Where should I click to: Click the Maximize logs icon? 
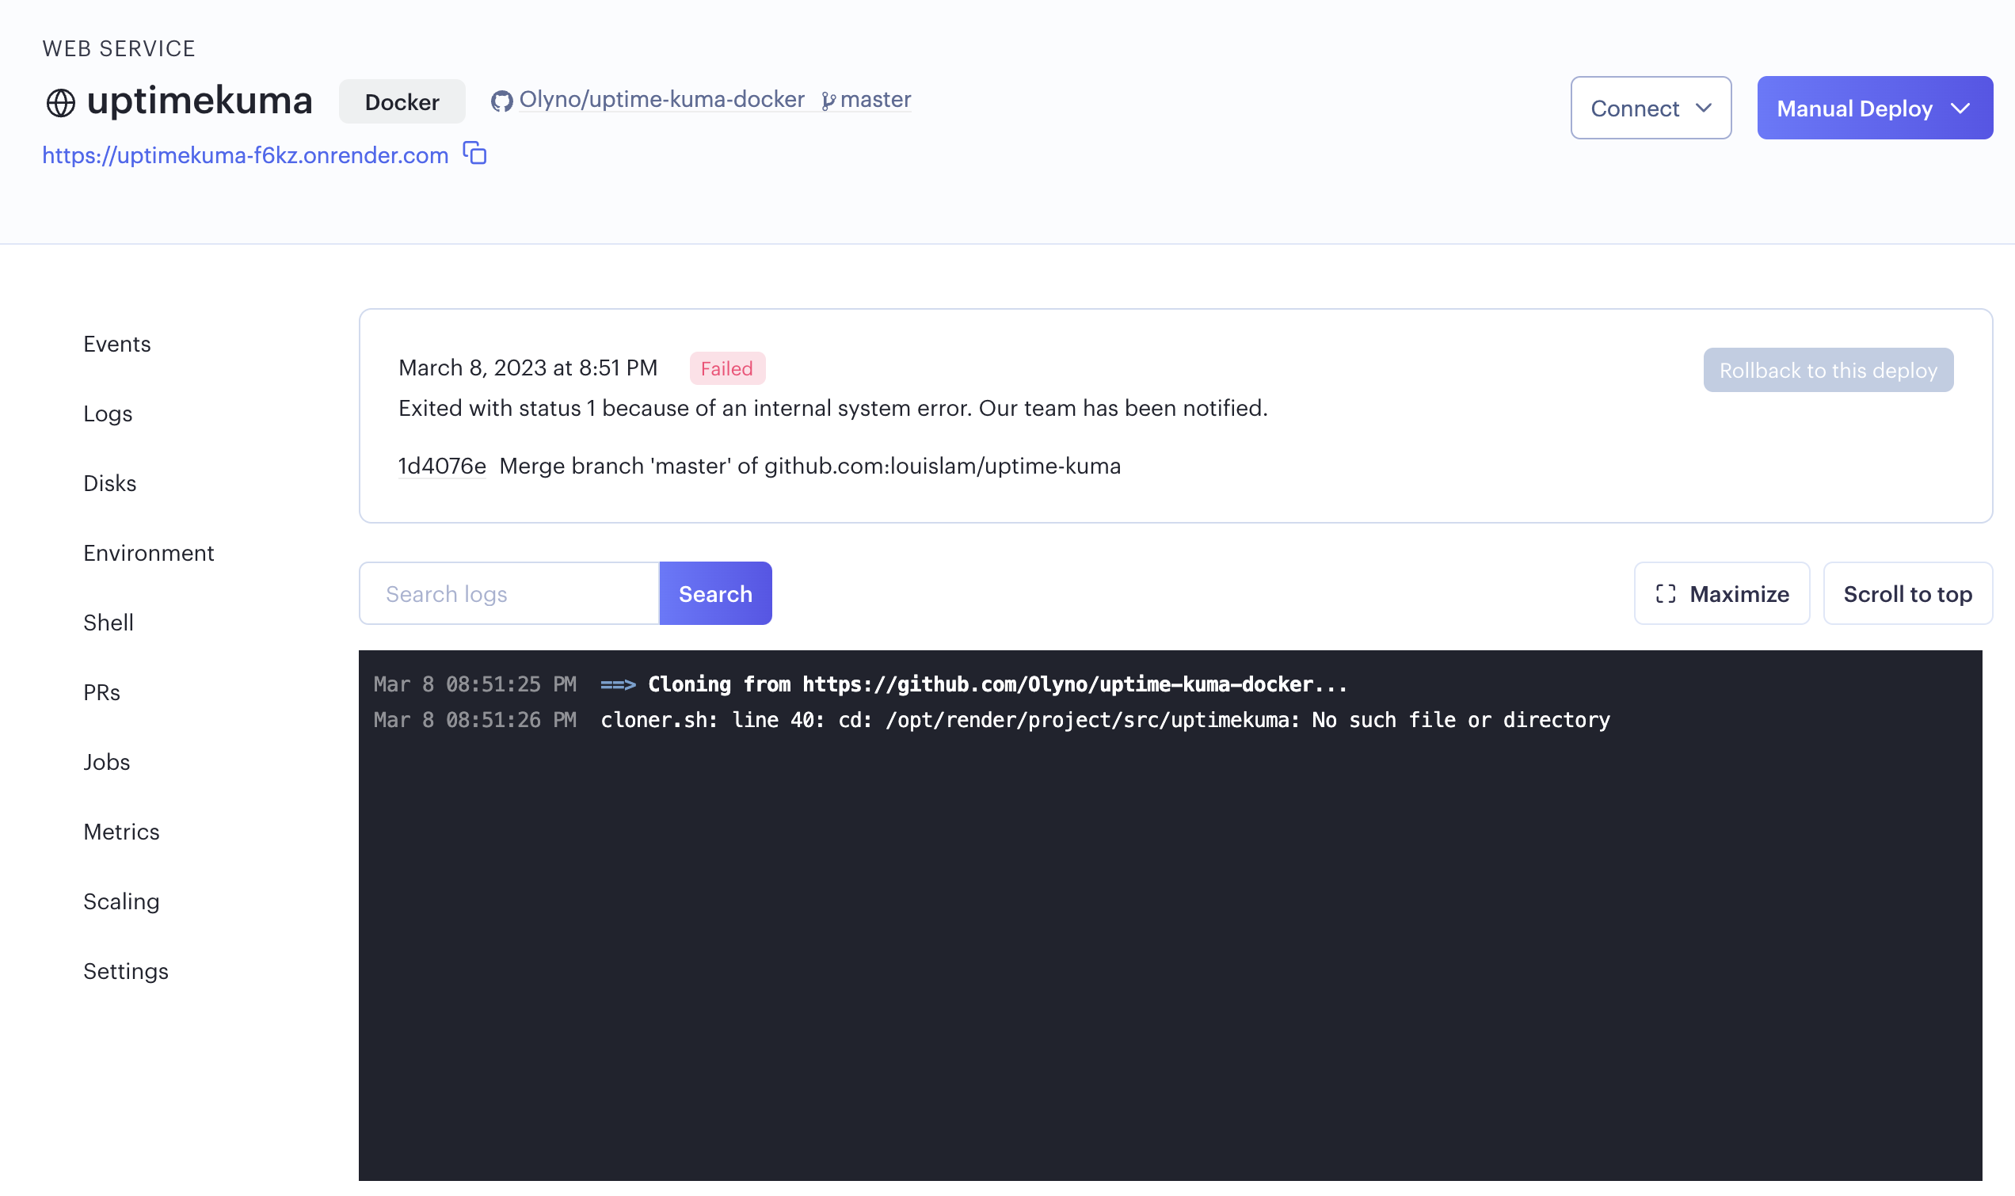point(1666,594)
